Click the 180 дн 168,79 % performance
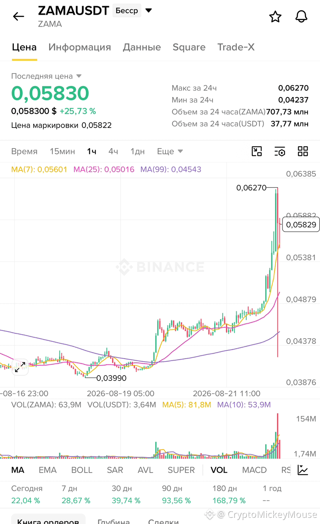Image resolution: width=320 pixels, height=524 pixels. coord(229,495)
